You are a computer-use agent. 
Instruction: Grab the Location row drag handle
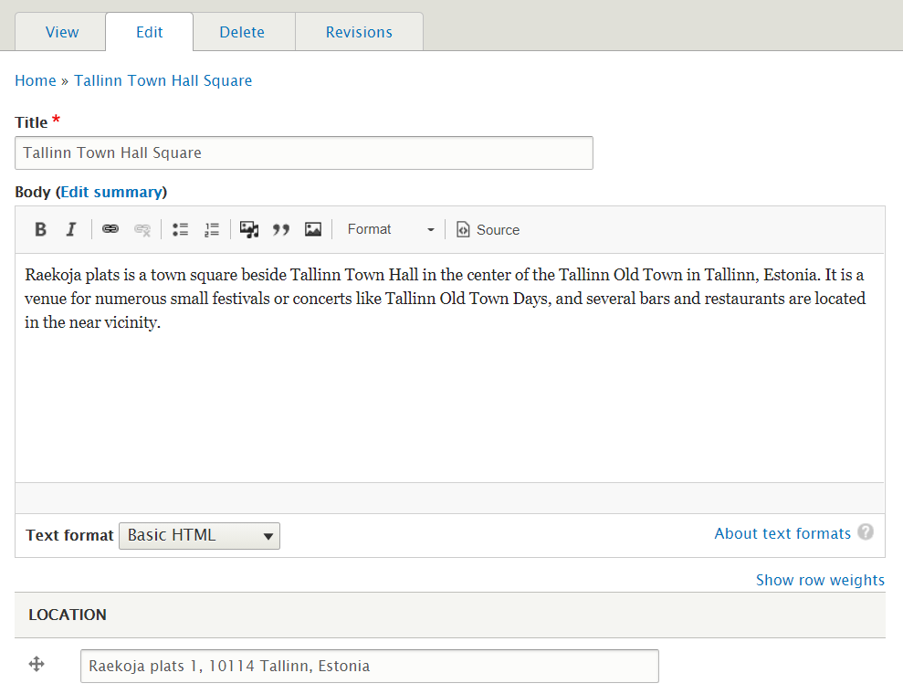36,664
